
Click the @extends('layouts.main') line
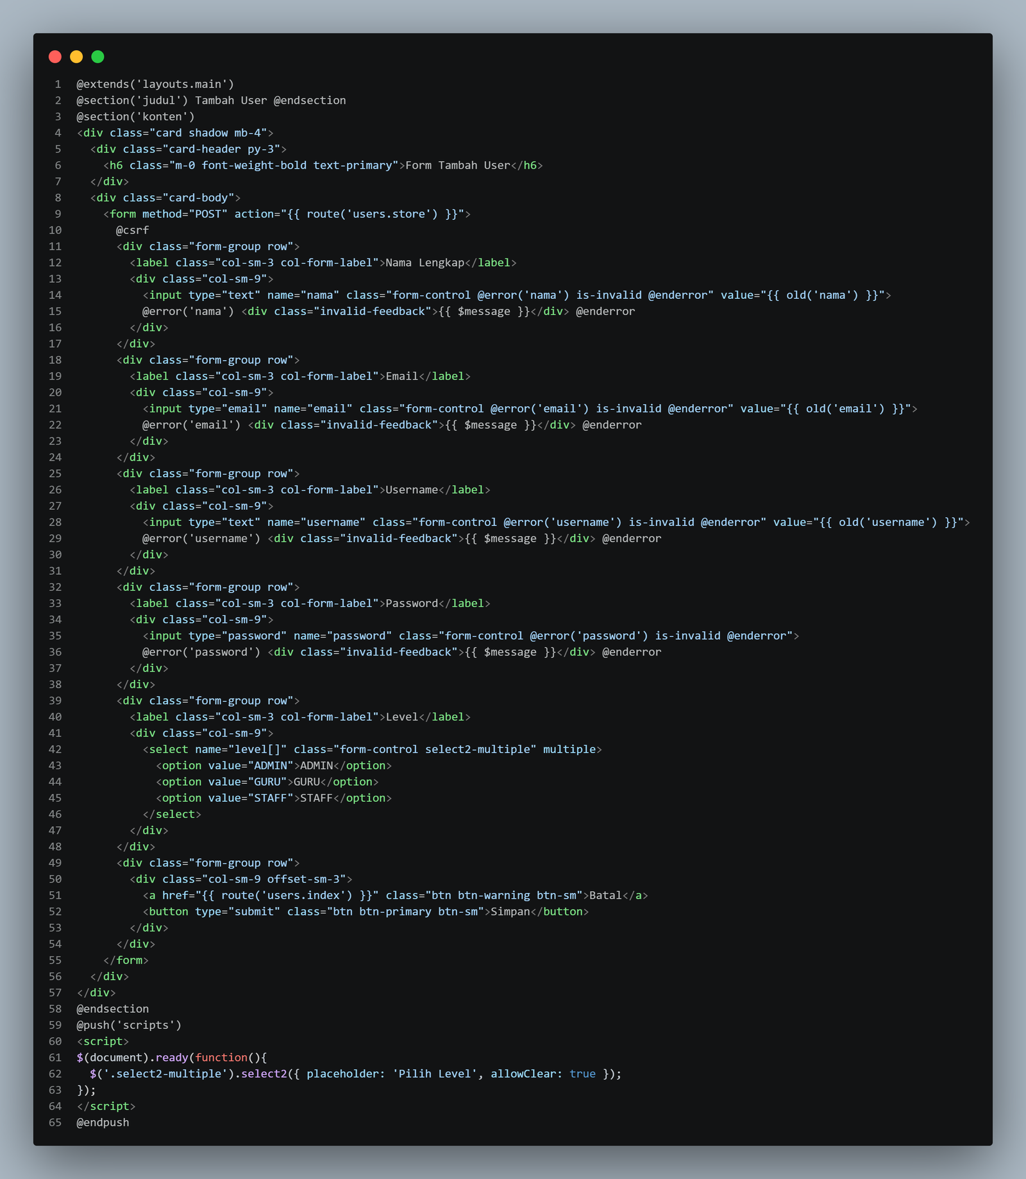click(x=155, y=84)
